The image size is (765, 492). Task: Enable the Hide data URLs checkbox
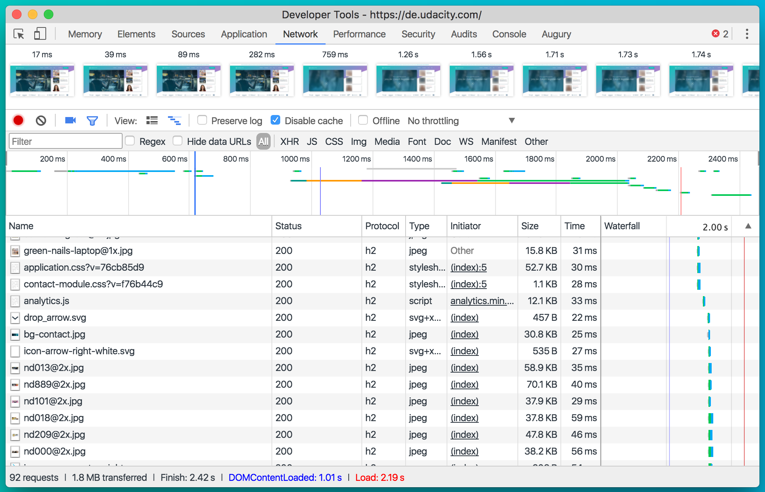[178, 141]
